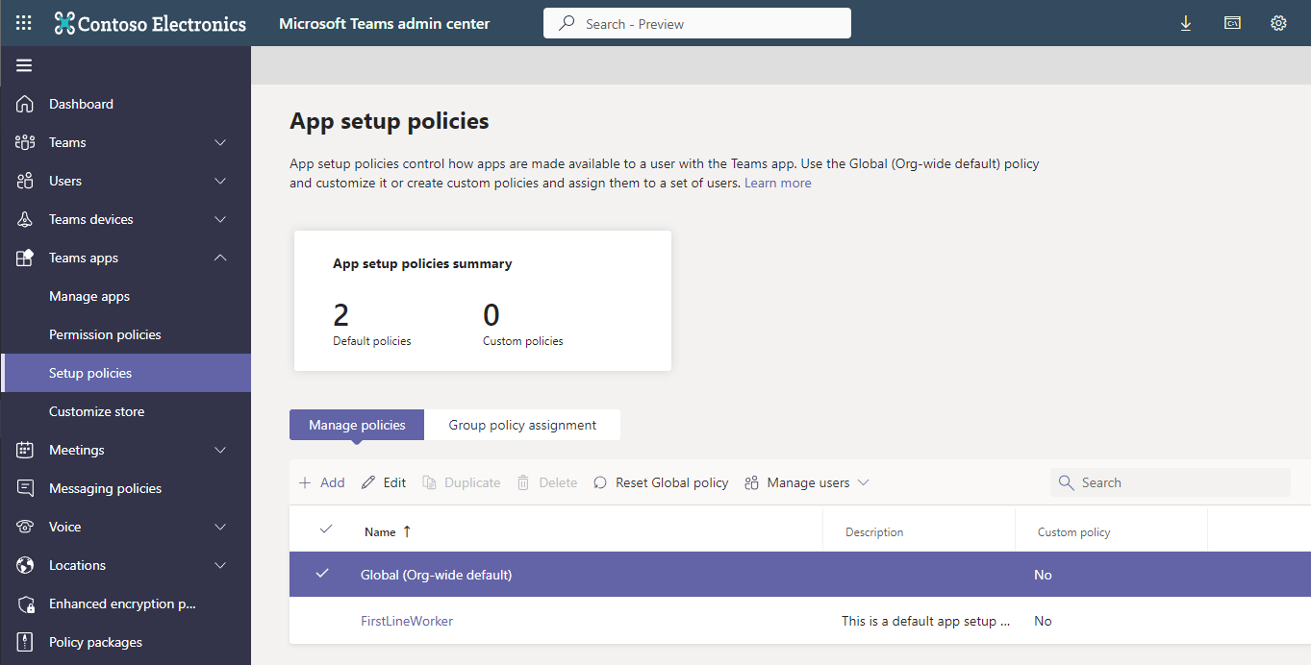
Task: Switch to Manage policies tab
Action: [x=357, y=425]
